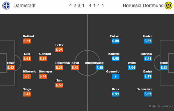
Task: Select player name Schmelzer
Action: pyautogui.click(x=145, y=89)
